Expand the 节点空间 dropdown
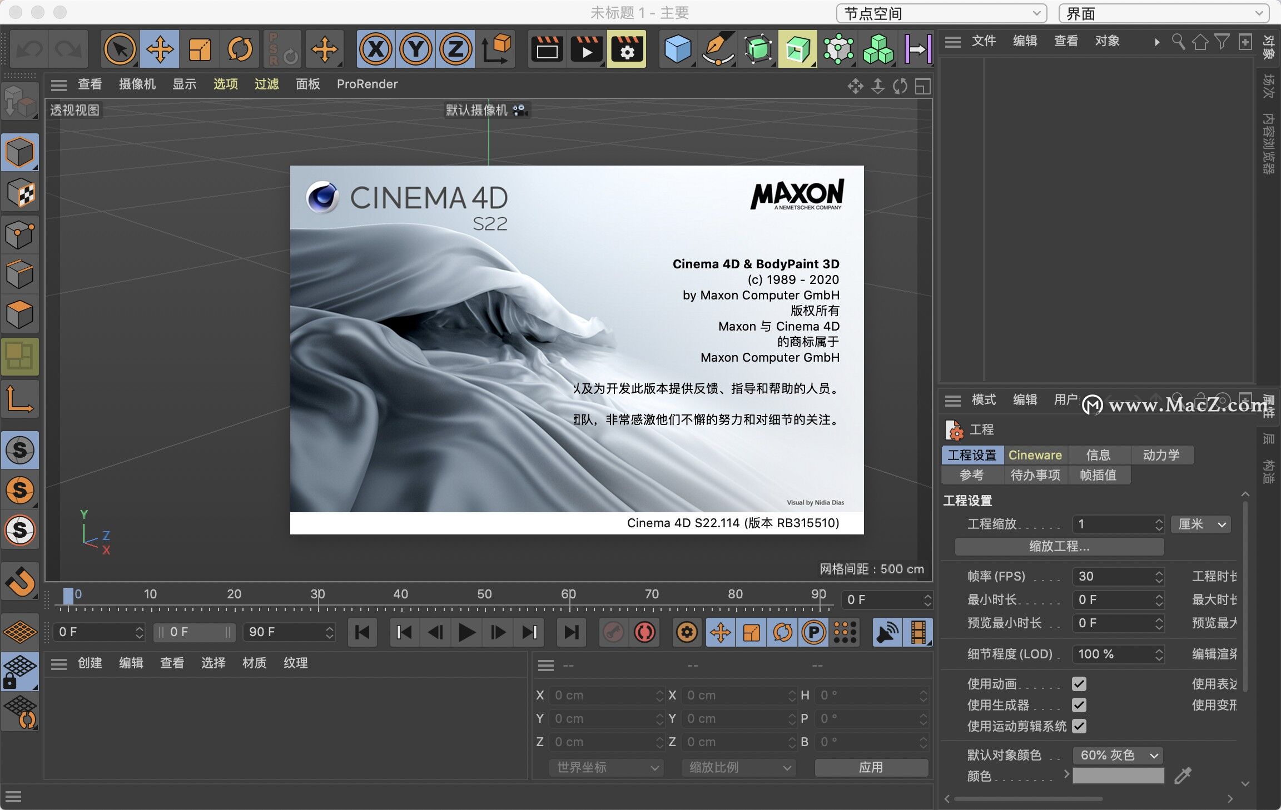 click(x=941, y=13)
